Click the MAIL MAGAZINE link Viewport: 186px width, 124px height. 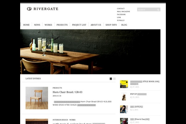pos(123,11)
